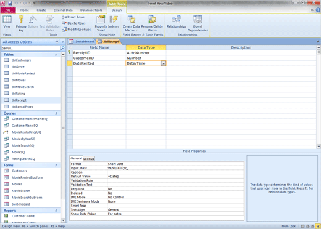
Task: Click the Show Date Picker property value
Action: pyautogui.click(x=175, y=214)
